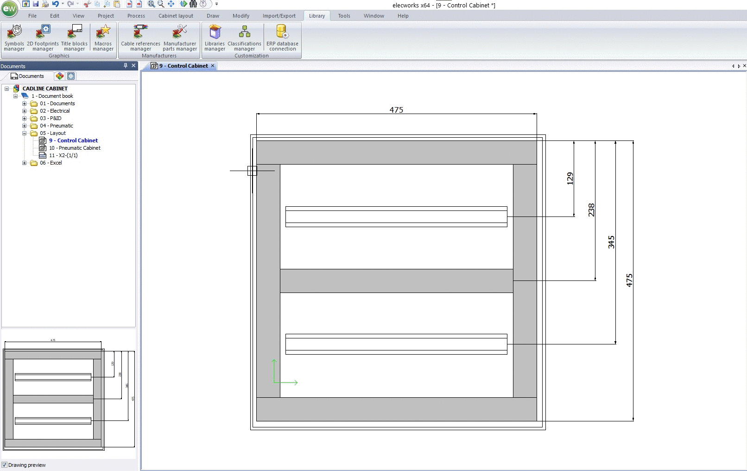Toggle the Drawing preview checkbox
This screenshot has width=747, height=471.
4,465
